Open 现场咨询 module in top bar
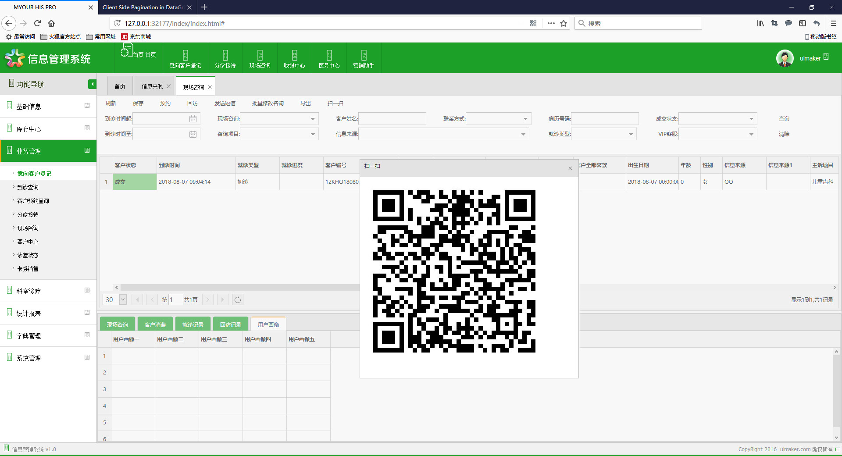The width and height of the screenshot is (842, 456). (260, 58)
